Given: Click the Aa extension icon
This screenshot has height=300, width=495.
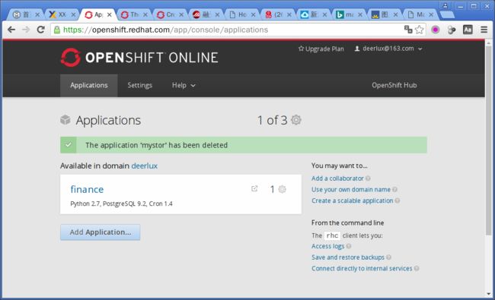Looking at the screenshot, I should 468,30.
